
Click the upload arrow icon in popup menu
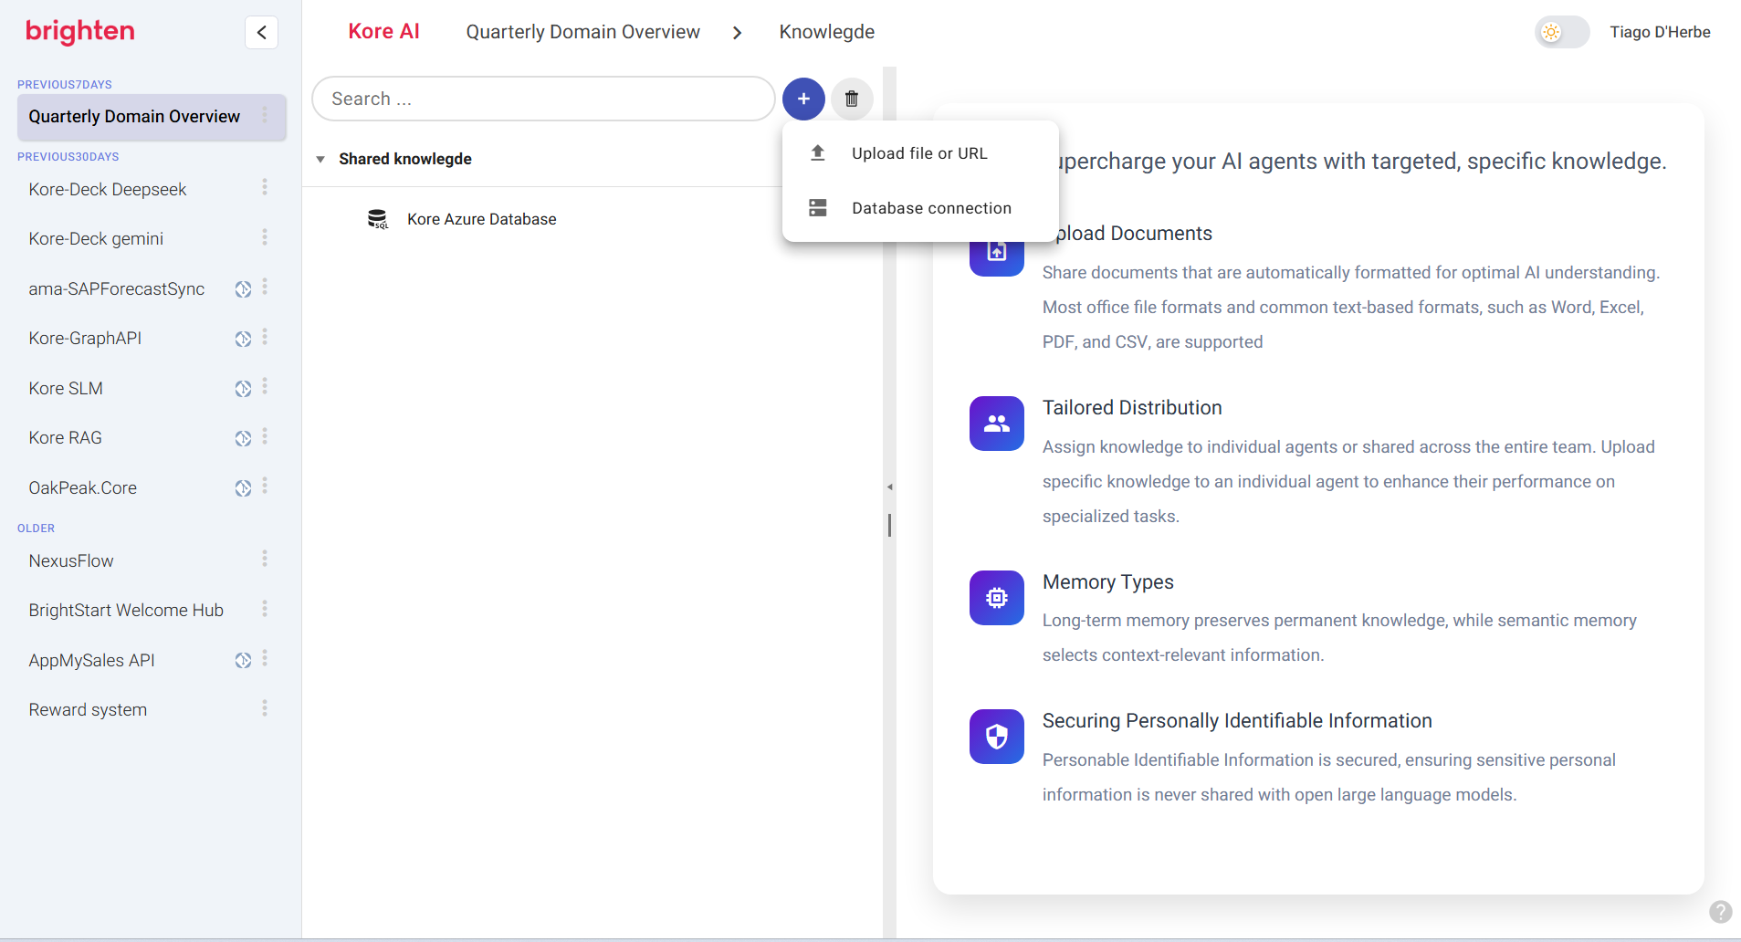818,153
